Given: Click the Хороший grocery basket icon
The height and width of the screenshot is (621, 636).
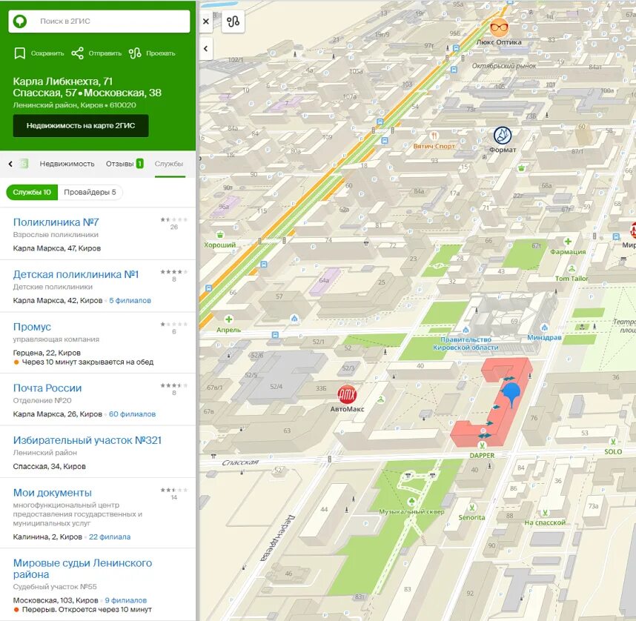Looking at the screenshot, I should (220, 235).
